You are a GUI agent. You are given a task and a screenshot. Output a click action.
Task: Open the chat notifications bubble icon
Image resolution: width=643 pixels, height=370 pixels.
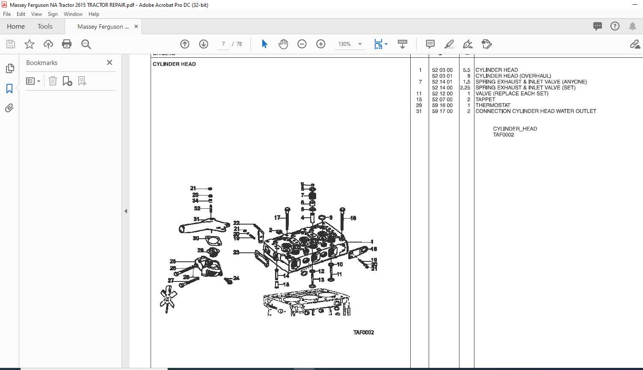pos(598,27)
